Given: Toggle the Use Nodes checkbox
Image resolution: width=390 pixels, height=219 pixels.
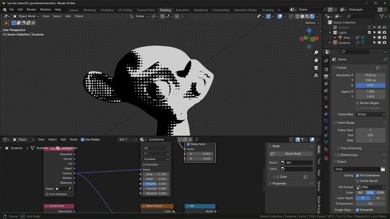Looking at the screenshot, I should pyautogui.click(x=83, y=139).
